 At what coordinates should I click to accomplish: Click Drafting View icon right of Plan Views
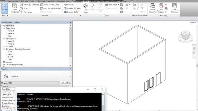122,5
